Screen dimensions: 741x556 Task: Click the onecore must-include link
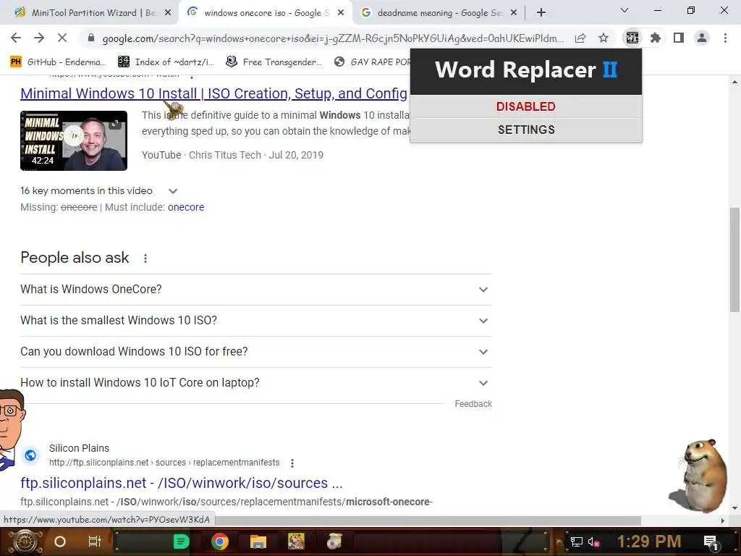pos(186,207)
